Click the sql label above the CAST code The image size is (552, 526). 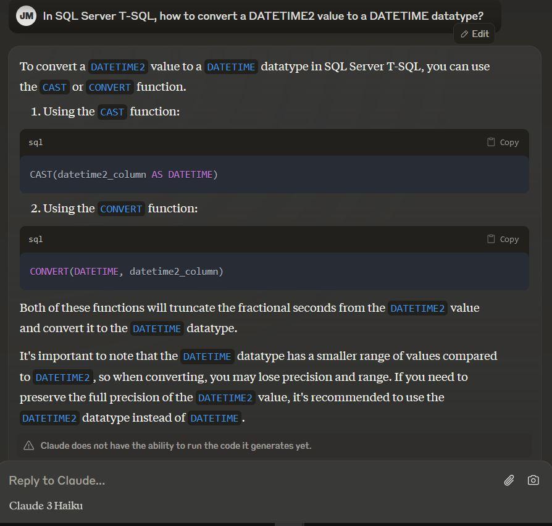click(36, 143)
